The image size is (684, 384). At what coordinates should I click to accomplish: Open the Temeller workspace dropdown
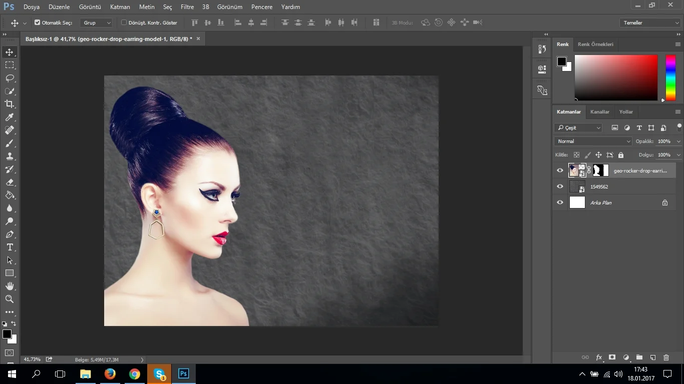(x=649, y=23)
